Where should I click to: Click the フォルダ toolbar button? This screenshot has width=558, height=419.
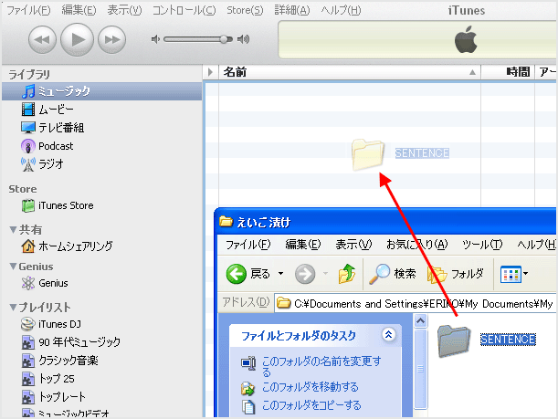[x=456, y=274]
